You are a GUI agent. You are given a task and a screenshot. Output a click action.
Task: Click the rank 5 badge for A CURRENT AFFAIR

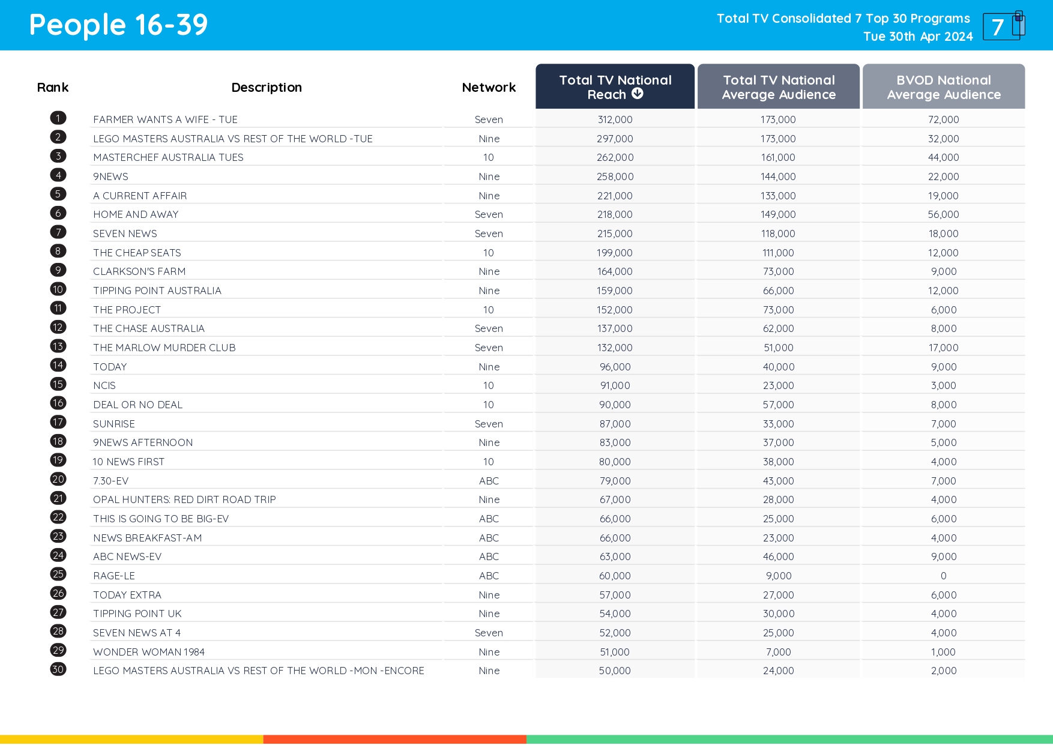(58, 194)
